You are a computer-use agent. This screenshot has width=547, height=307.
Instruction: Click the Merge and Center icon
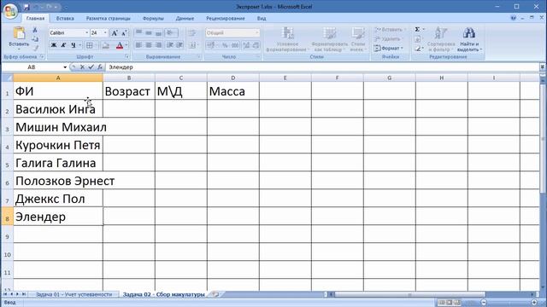tap(193, 45)
